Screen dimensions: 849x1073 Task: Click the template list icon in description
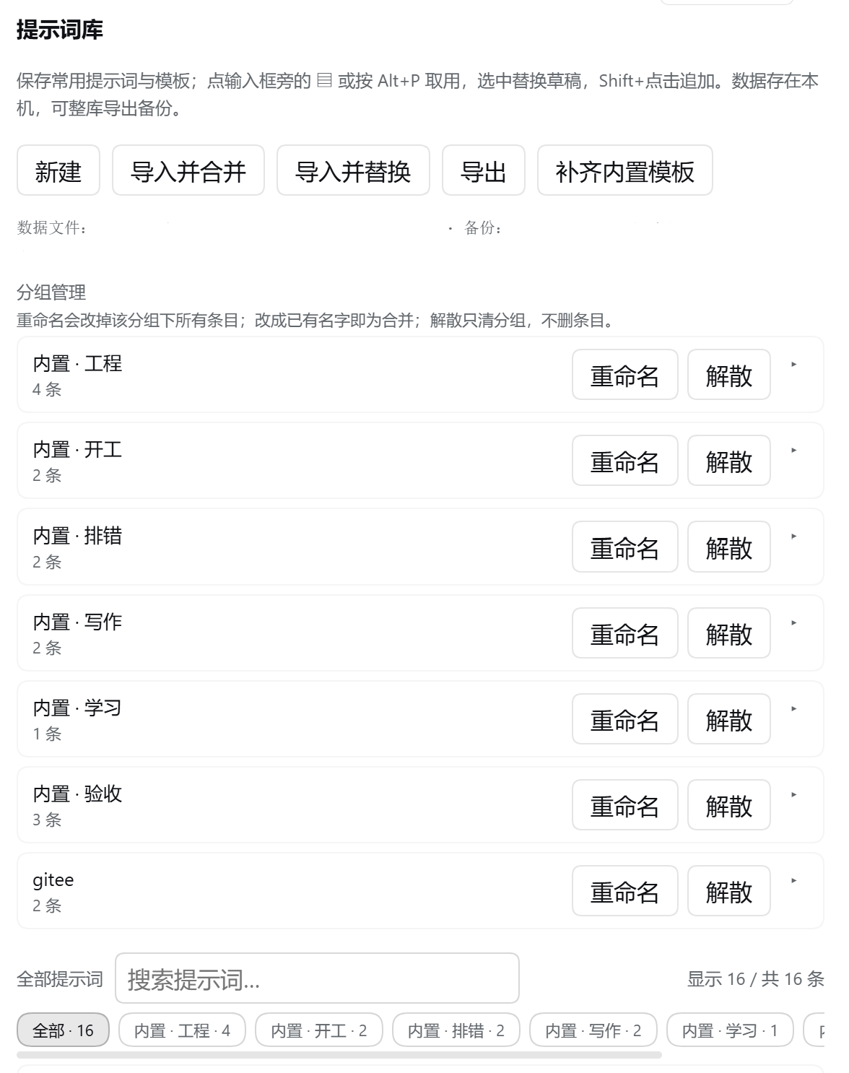(325, 80)
